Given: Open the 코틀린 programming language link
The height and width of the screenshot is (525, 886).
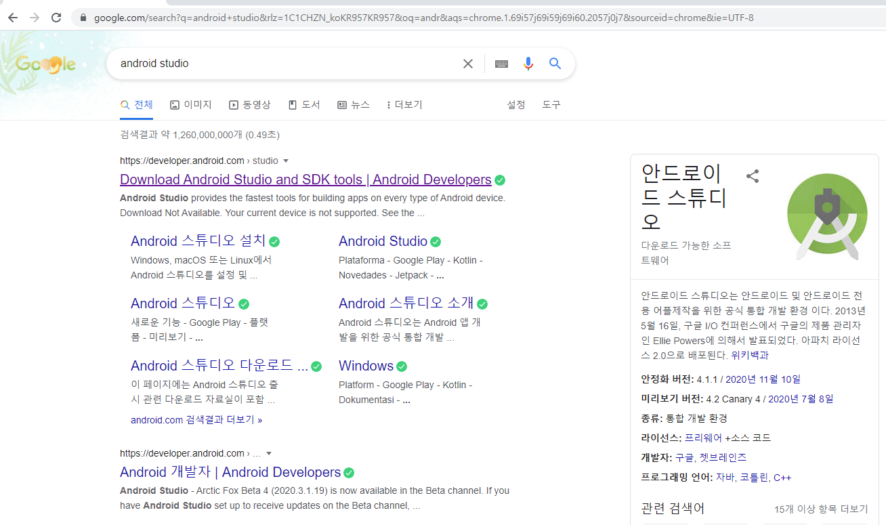Looking at the screenshot, I should tap(754, 478).
